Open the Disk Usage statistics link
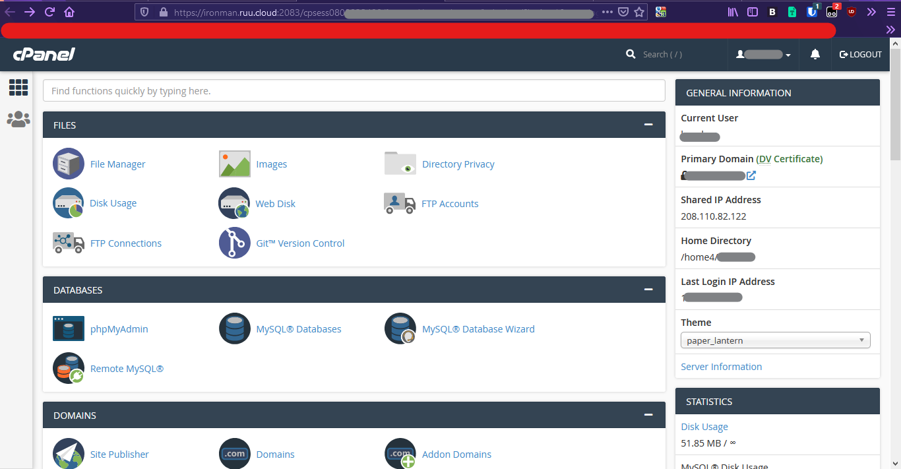This screenshot has height=469, width=901. 704,427
